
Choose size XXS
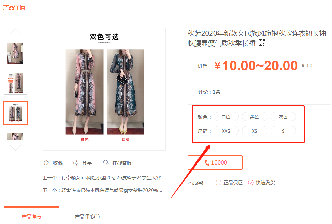point(226,131)
